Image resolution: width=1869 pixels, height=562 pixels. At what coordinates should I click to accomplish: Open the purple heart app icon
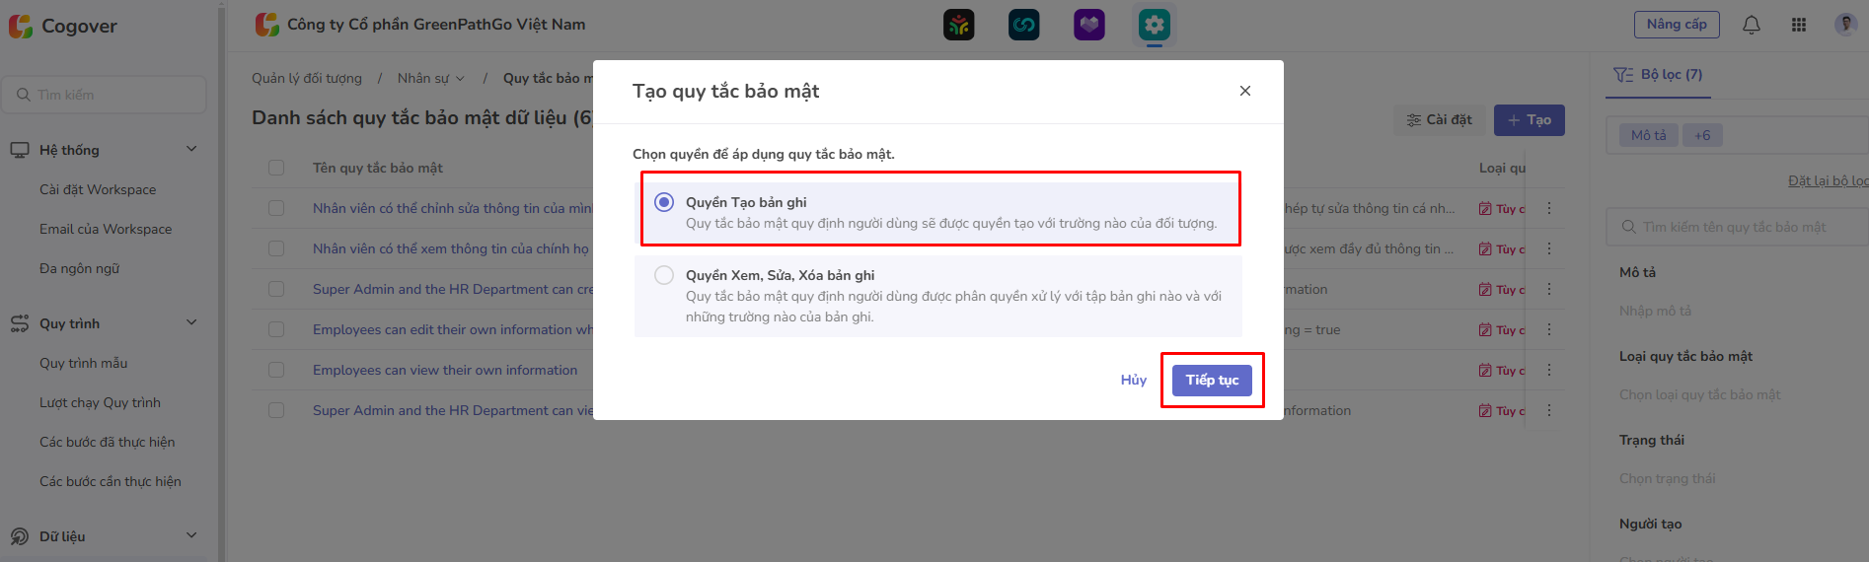pyautogui.click(x=1089, y=25)
